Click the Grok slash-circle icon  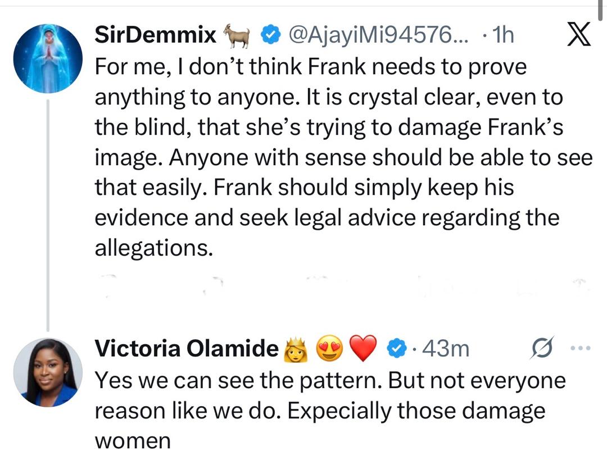(542, 348)
